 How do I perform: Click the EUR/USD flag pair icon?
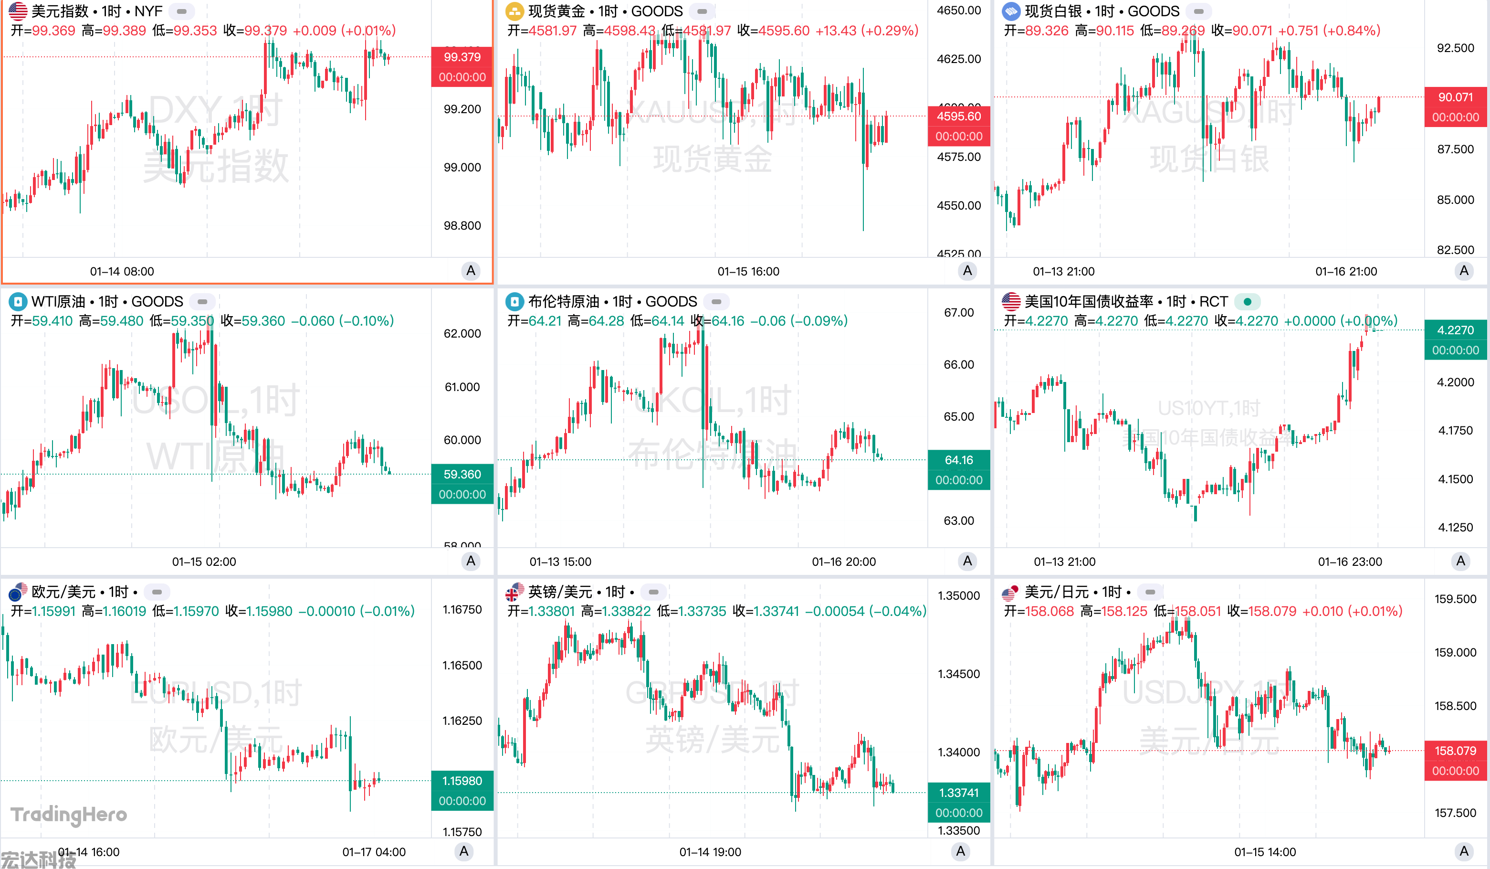(18, 592)
